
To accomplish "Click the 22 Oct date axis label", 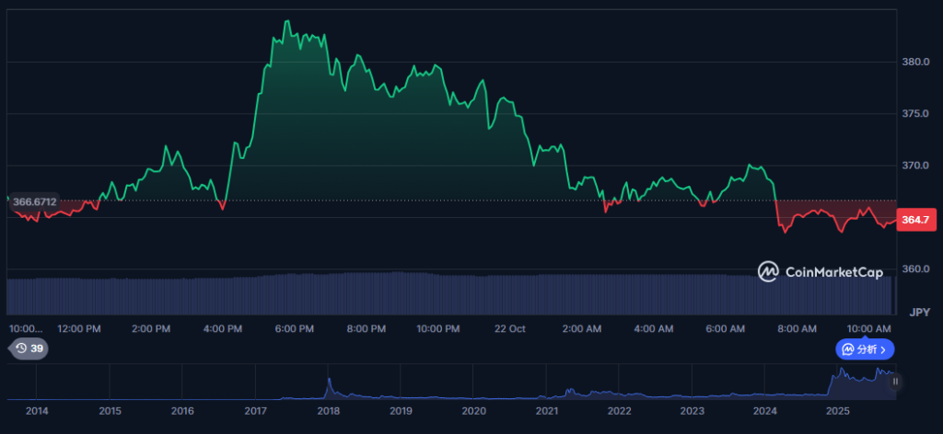I will (509, 328).
